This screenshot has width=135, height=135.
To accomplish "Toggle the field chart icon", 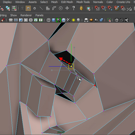I will pyautogui.click(x=31, y=20).
